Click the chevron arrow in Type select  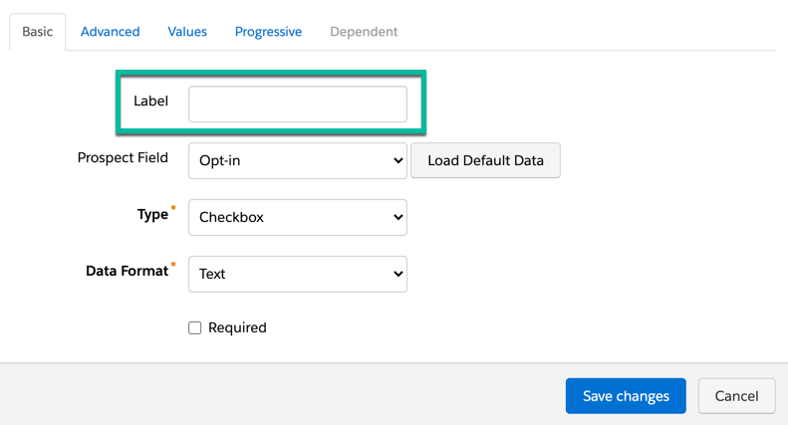[397, 217]
